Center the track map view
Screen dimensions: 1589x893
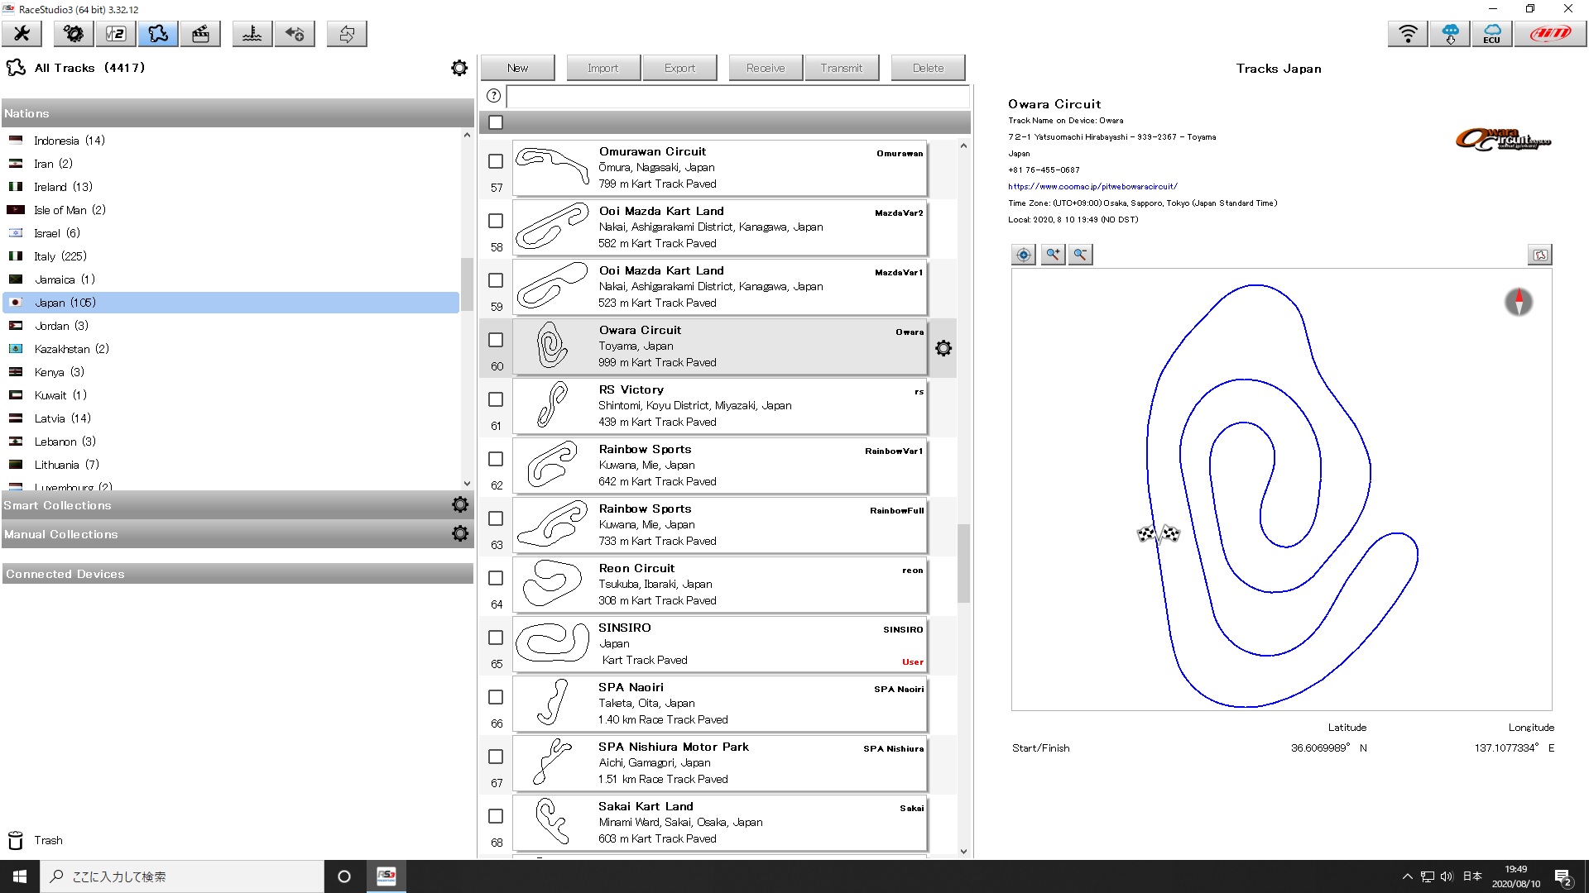coord(1024,255)
